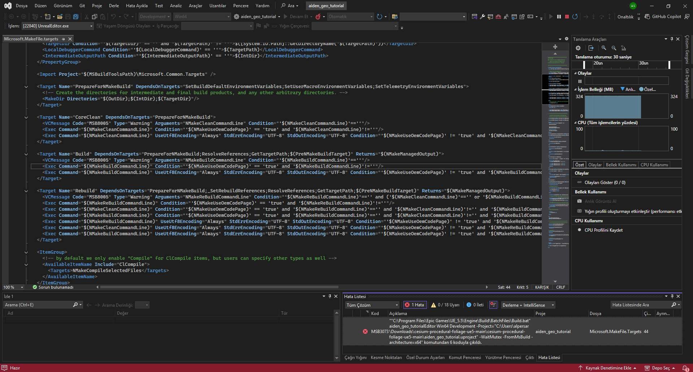
Task: Click the Hot Reload flame icon
Action: [x=318, y=17]
